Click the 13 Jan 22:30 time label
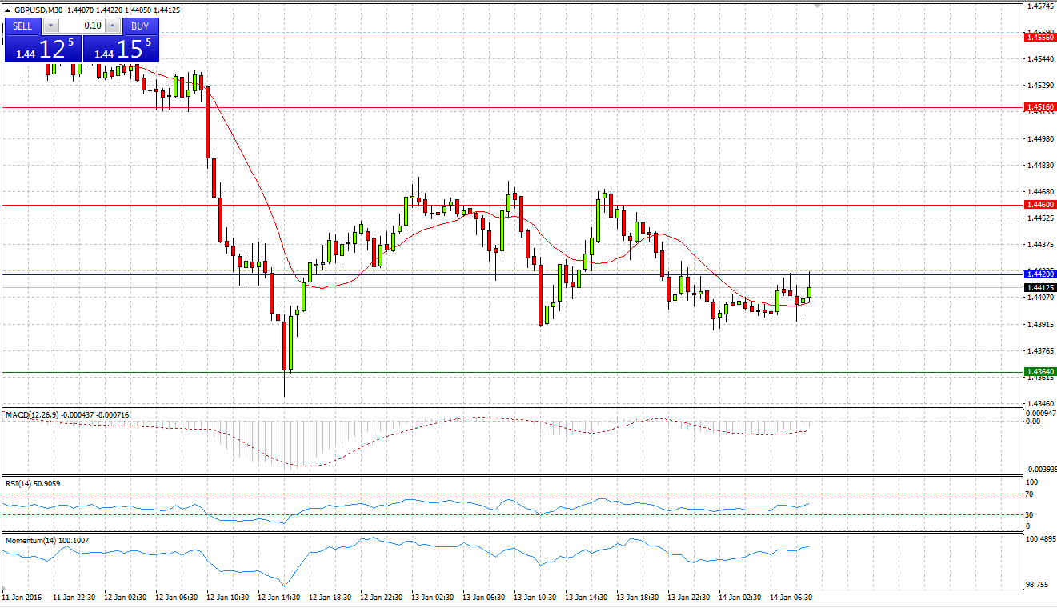 [x=689, y=597]
